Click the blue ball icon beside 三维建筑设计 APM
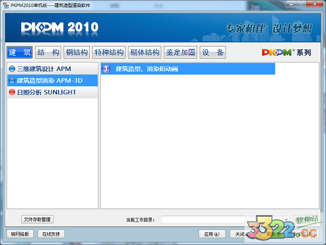 point(12,69)
